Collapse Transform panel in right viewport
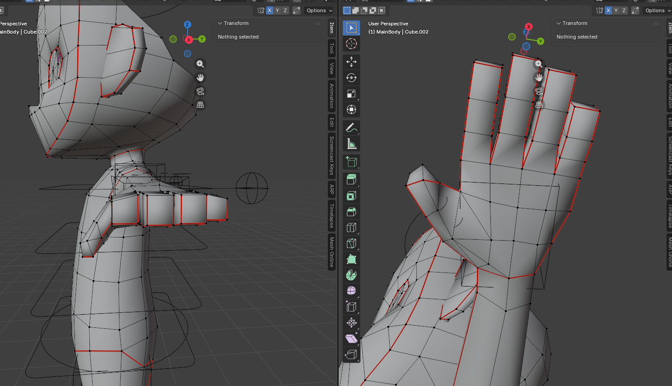 pyautogui.click(x=559, y=23)
